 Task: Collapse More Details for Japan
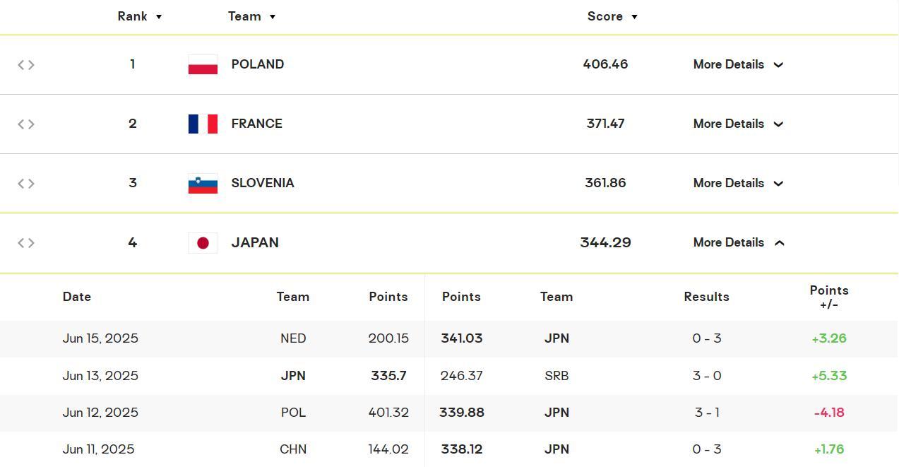pos(738,242)
